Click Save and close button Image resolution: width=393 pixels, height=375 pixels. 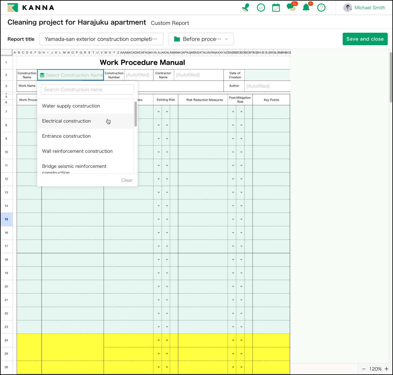click(x=365, y=39)
